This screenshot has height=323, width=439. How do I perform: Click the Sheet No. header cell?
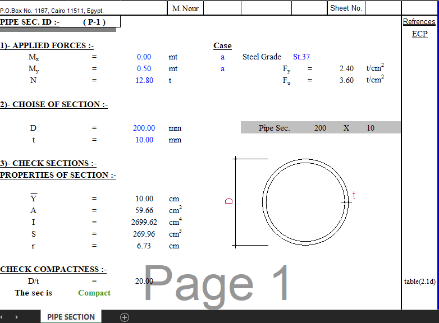click(x=346, y=8)
